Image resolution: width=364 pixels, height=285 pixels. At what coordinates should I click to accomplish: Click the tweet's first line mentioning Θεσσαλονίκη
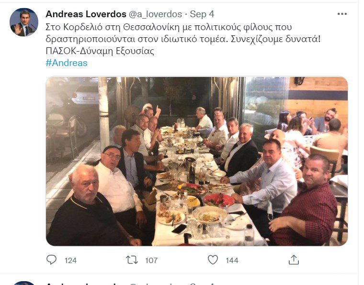pyautogui.click(x=169, y=27)
